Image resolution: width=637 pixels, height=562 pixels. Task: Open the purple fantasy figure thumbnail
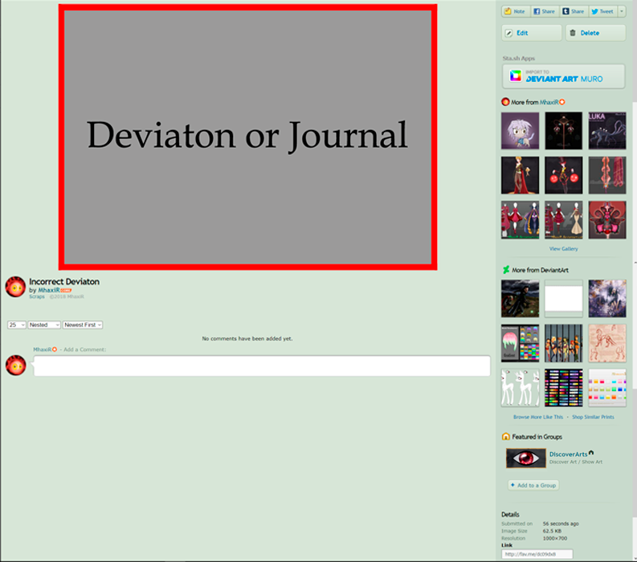[607, 299]
